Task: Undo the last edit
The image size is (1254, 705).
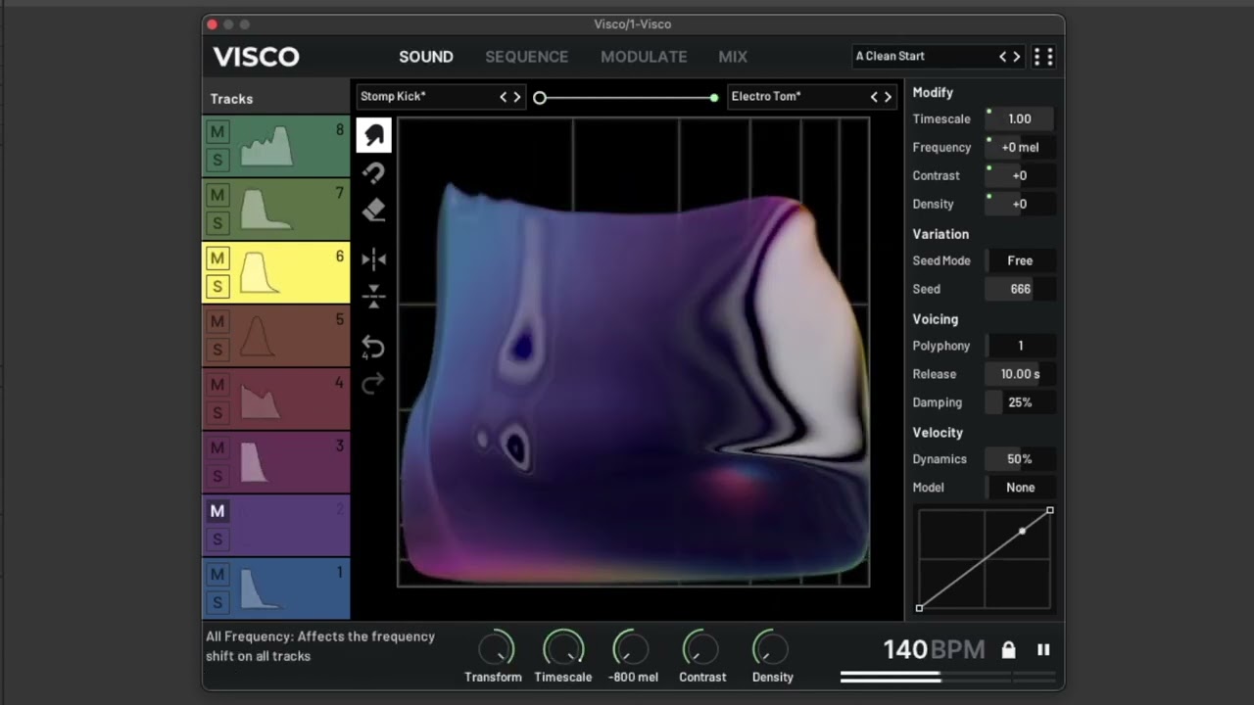Action: (373, 348)
